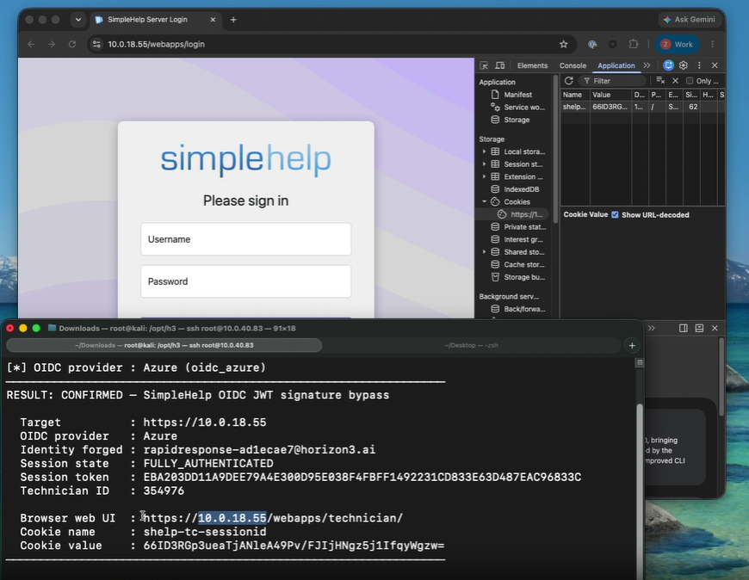The image size is (749, 580).
Task: Open Cache storage item
Action: (x=517, y=264)
